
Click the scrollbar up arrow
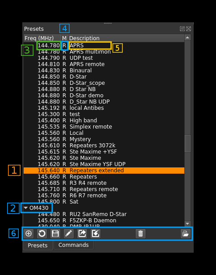pos(187,37)
